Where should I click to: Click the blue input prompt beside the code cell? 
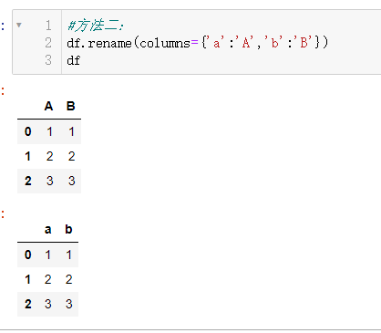[3, 26]
